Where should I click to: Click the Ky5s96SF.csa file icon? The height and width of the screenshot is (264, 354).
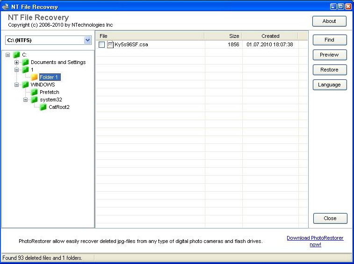pos(110,44)
